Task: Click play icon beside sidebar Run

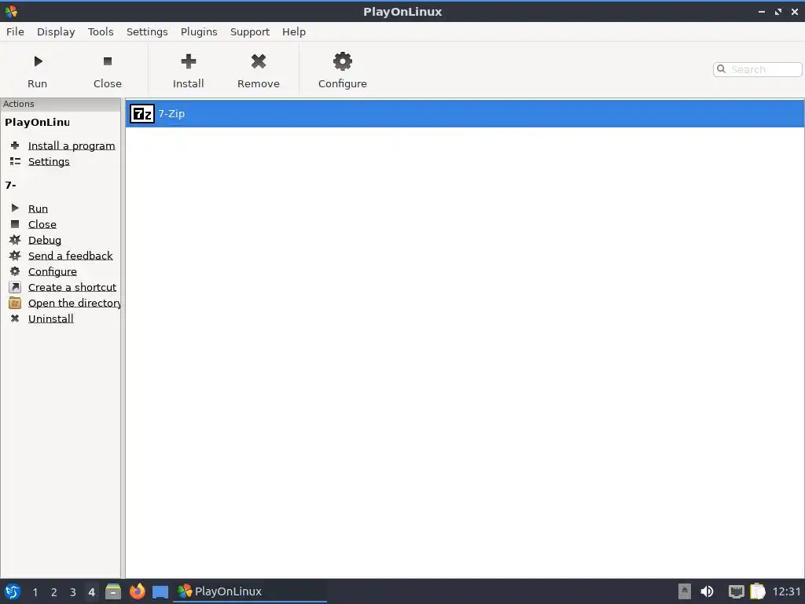Action: 15,208
